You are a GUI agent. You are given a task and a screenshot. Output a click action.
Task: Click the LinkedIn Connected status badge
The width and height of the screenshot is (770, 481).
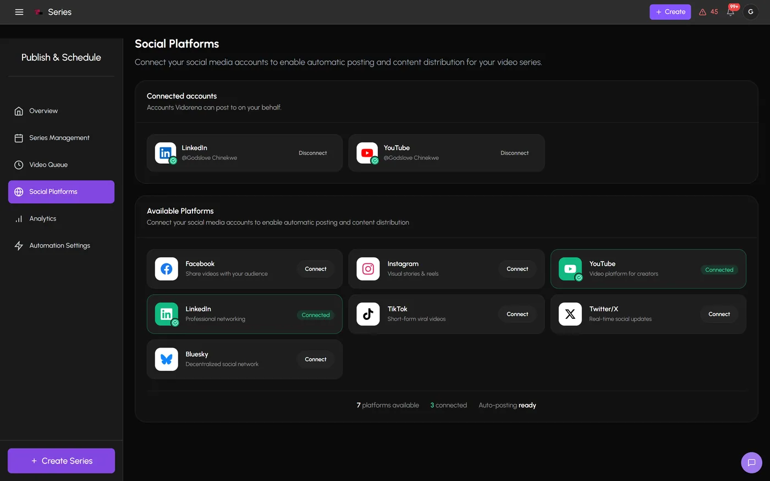[316, 315]
